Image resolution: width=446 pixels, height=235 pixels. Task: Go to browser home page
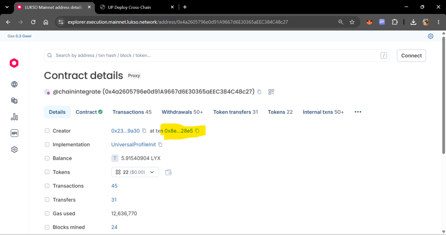click(x=46, y=22)
